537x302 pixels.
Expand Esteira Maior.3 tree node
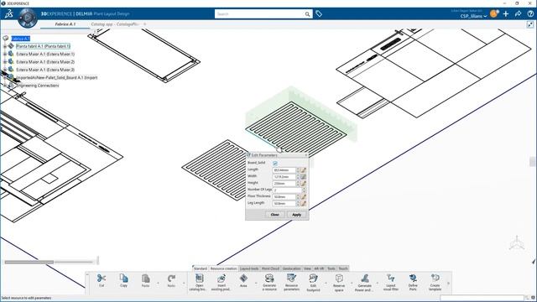tap(5, 70)
